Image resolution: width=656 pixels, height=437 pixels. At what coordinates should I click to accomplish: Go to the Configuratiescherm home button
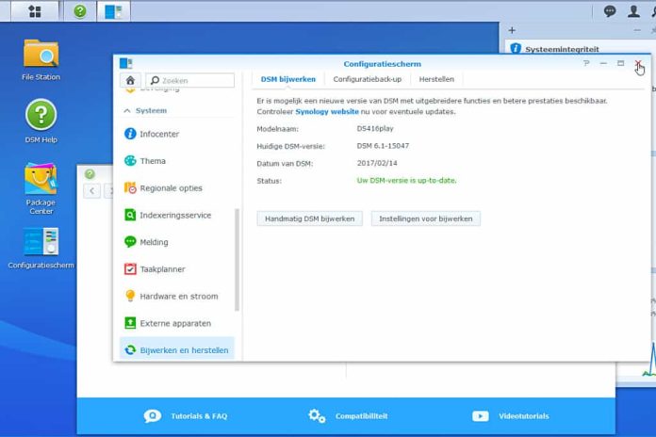pos(130,80)
